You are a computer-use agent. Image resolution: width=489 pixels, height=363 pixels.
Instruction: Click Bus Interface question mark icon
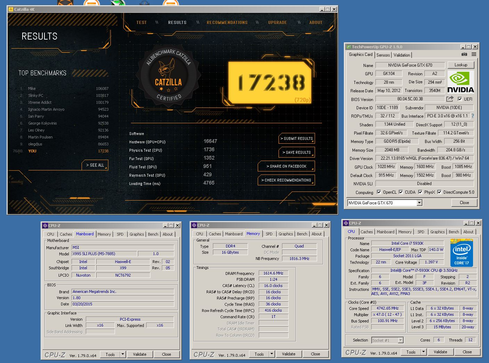tap(473, 116)
